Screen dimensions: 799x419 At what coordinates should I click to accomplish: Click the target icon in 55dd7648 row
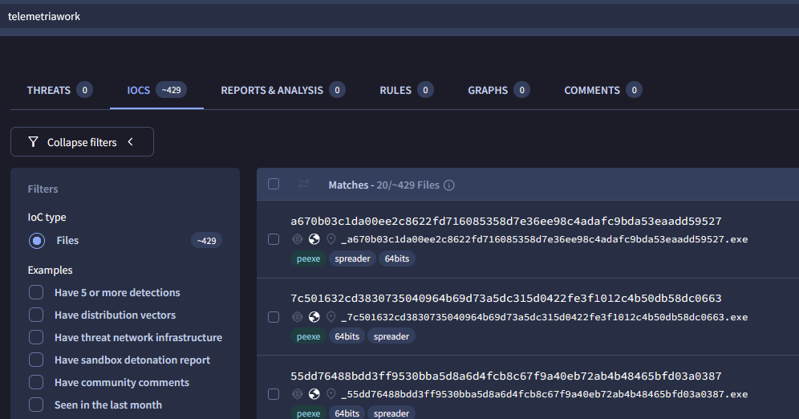297,393
